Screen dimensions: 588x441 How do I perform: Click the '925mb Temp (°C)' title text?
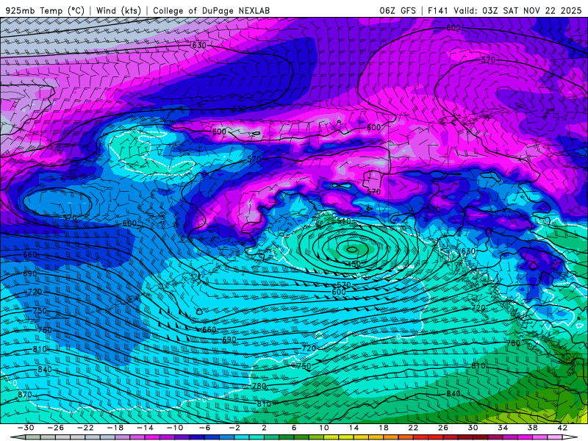point(46,10)
